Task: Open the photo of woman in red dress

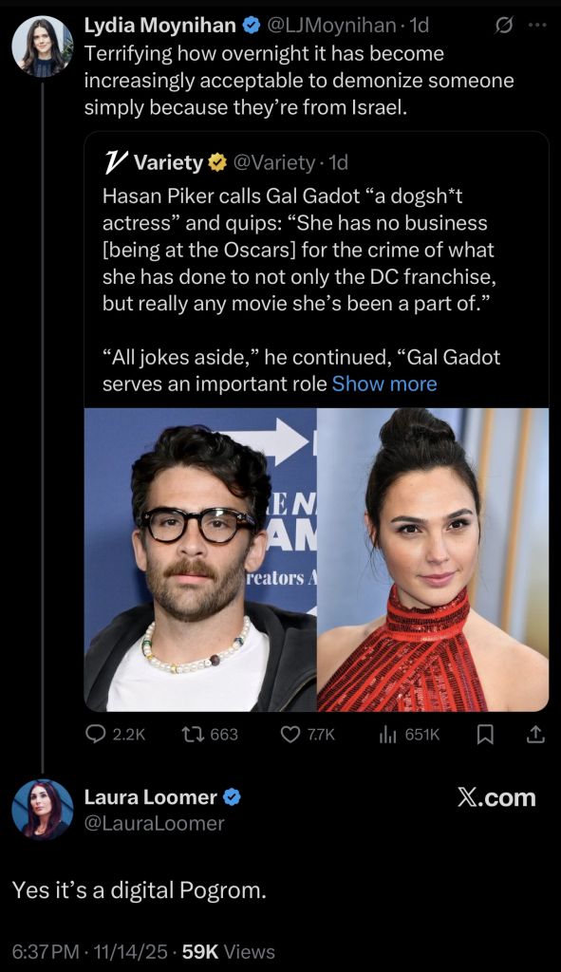Action: click(433, 560)
